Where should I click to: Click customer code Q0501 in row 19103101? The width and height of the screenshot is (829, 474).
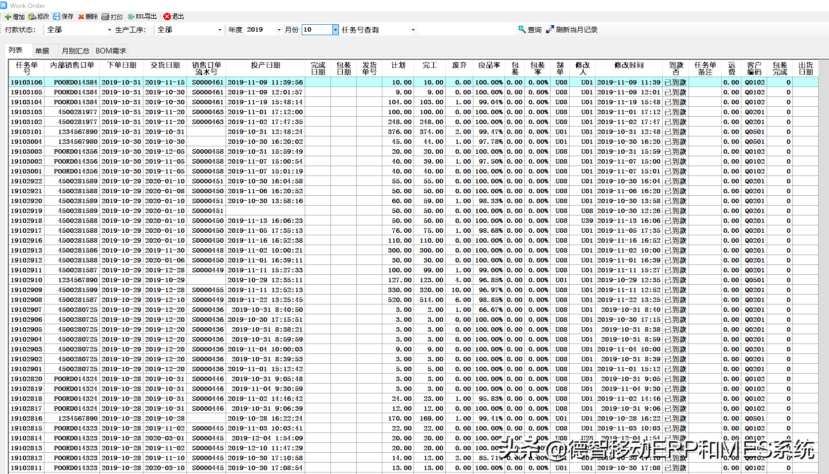[754, 131]
